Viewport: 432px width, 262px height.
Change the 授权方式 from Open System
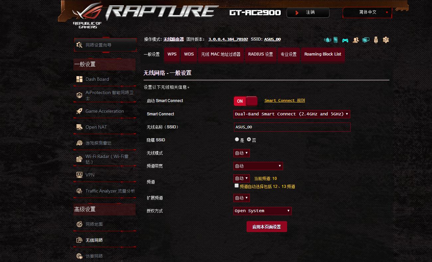262,211
